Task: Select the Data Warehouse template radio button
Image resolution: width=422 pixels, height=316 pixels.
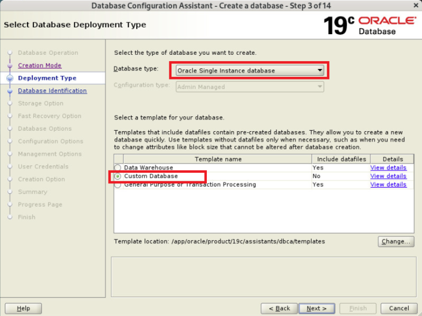Action: pyautogui.click(x=118, y=167)
